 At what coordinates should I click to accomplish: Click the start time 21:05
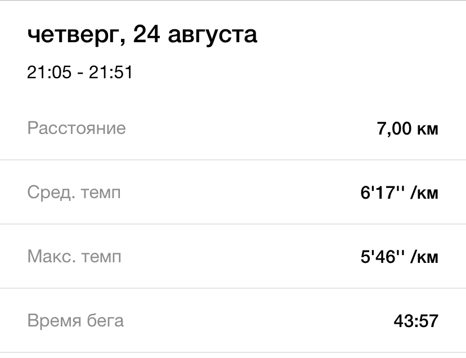coord(50,72)
